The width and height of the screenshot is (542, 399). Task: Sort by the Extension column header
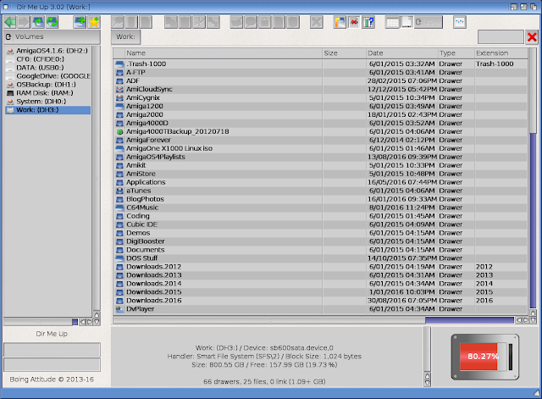coord(501,53)
